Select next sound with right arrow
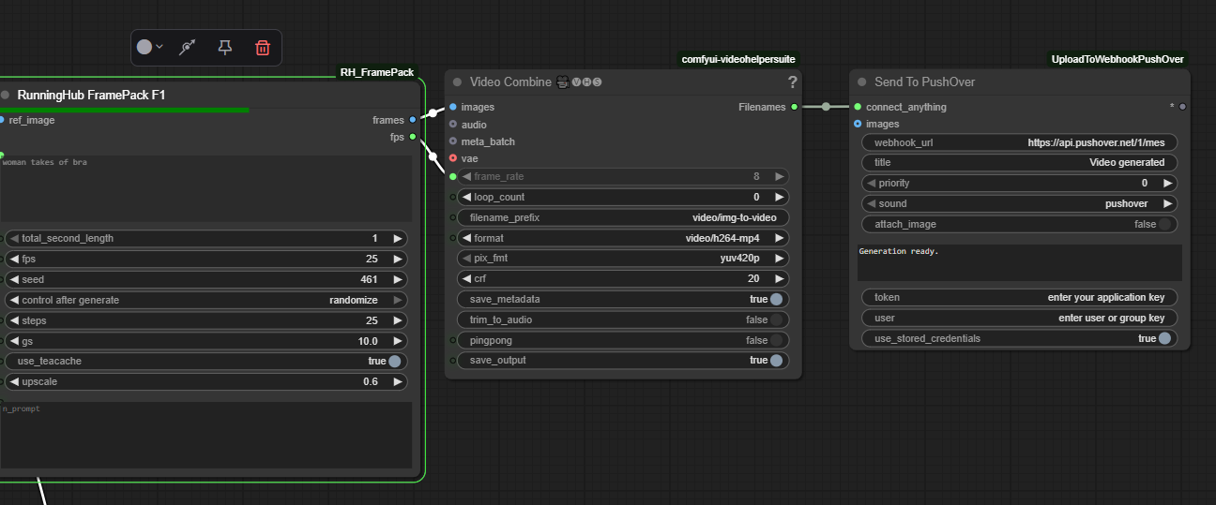 tap(1167, 203)
